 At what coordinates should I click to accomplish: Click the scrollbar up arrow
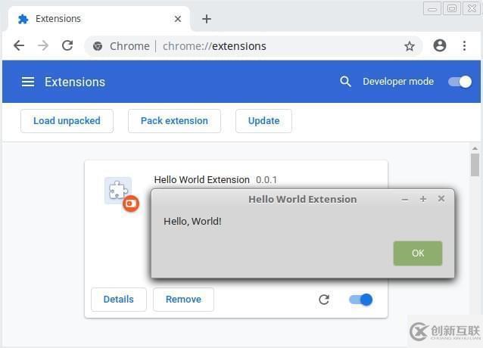[x=475, y=148]
